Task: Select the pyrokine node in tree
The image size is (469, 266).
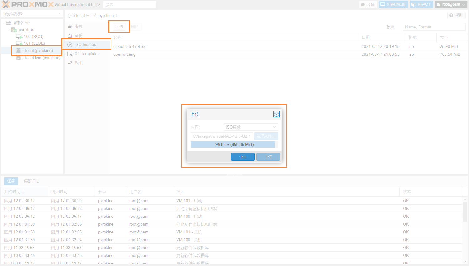Action: point(26,30)
